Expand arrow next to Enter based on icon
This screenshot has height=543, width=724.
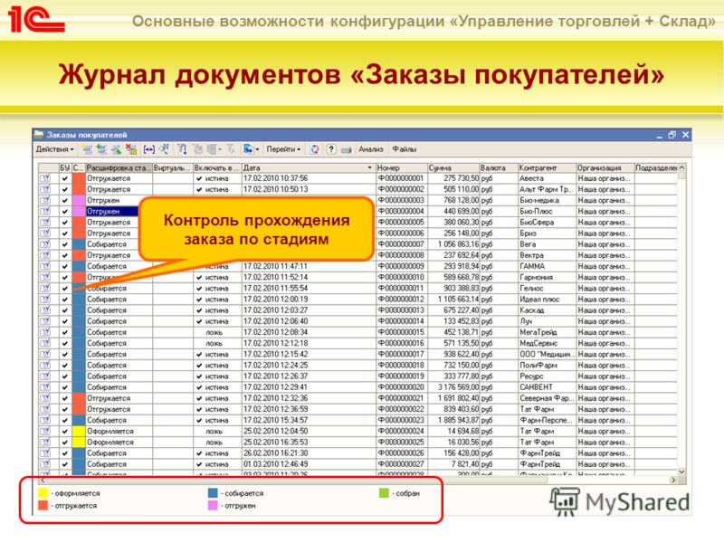click(257, 149)
